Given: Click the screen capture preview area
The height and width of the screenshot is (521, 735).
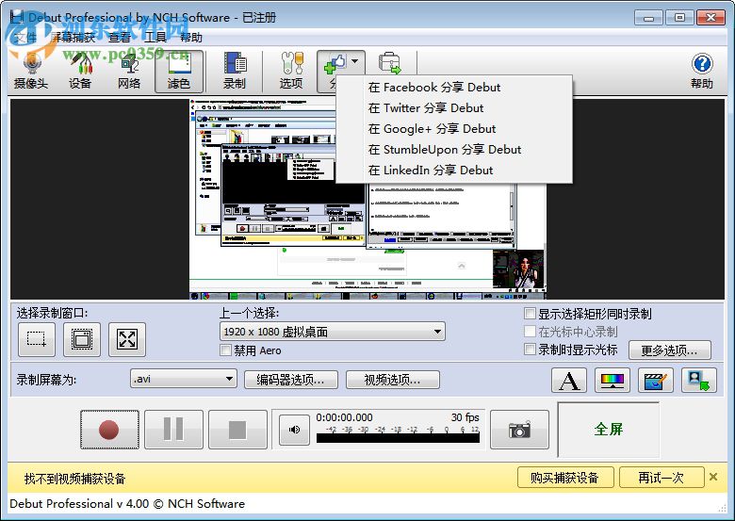Looking at the screenshot, I should pyautogui.click(x=367, y=199).
